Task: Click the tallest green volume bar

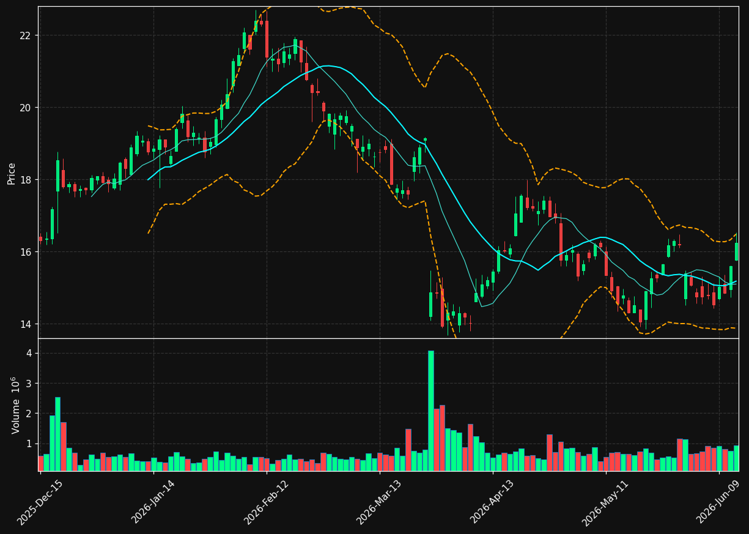Action: coord(431,411)
